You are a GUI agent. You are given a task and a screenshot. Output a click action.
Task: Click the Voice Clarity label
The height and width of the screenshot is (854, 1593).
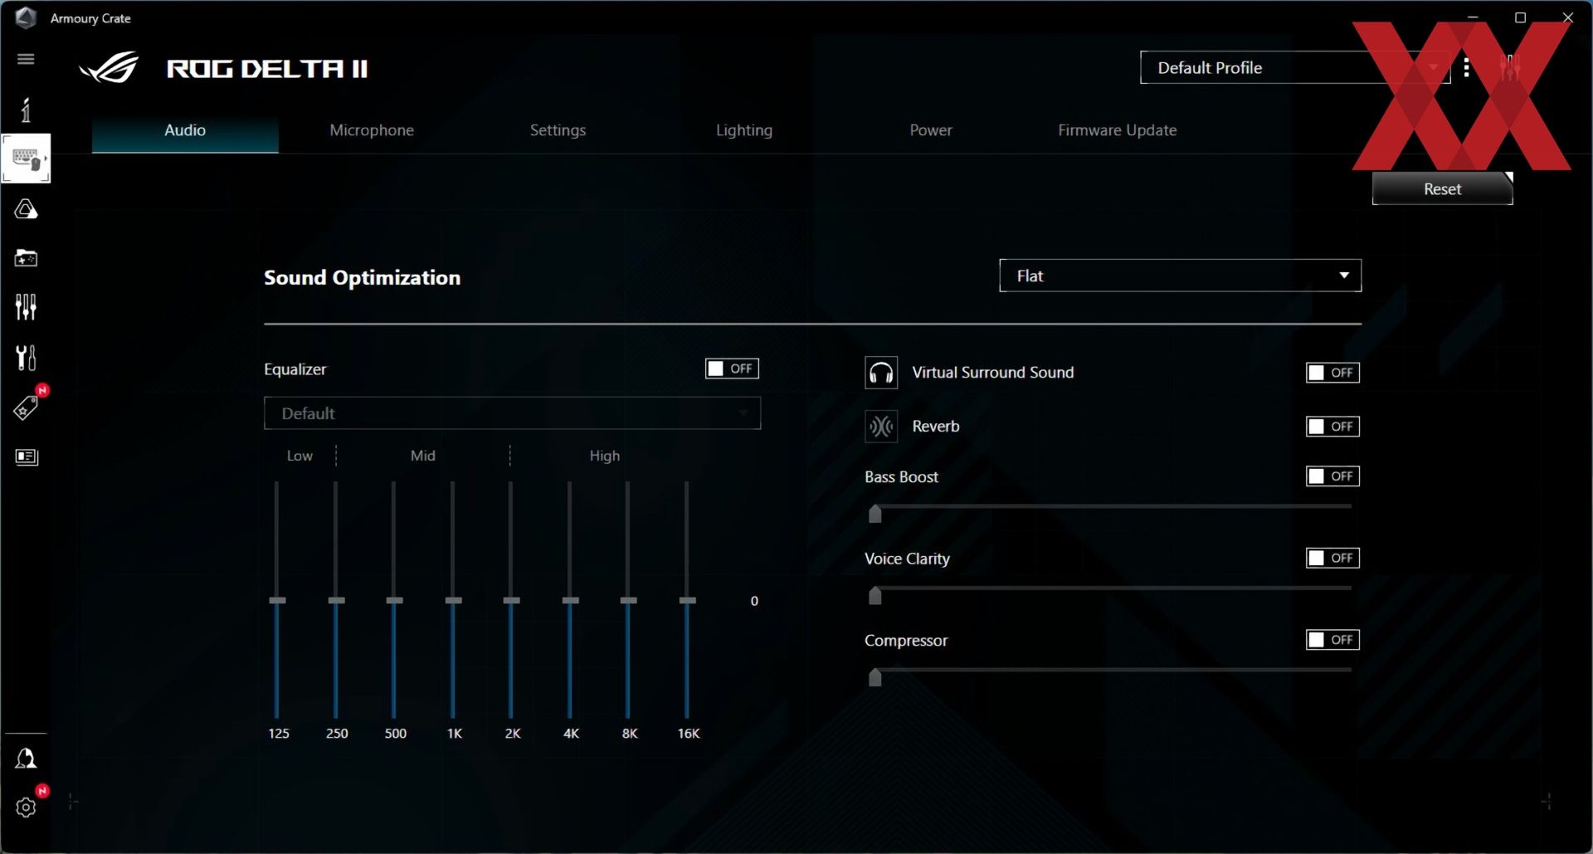[x=907, y=559]
